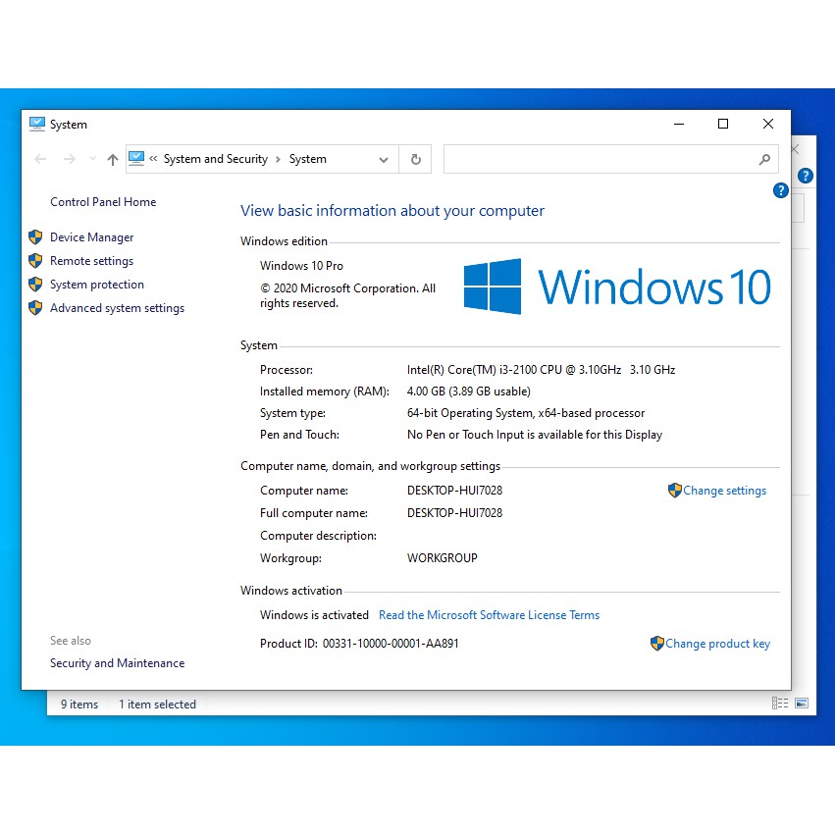The width and height of the screenshot is (835, 835).
Task: Go to System and Security breadcrumb
Action: click(x=215, y=159)
